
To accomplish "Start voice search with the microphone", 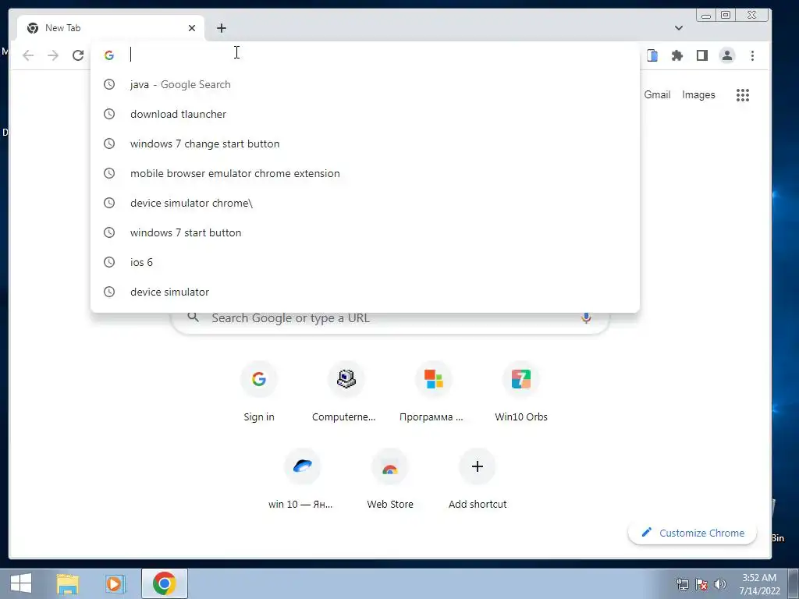I will coord(586,318).
